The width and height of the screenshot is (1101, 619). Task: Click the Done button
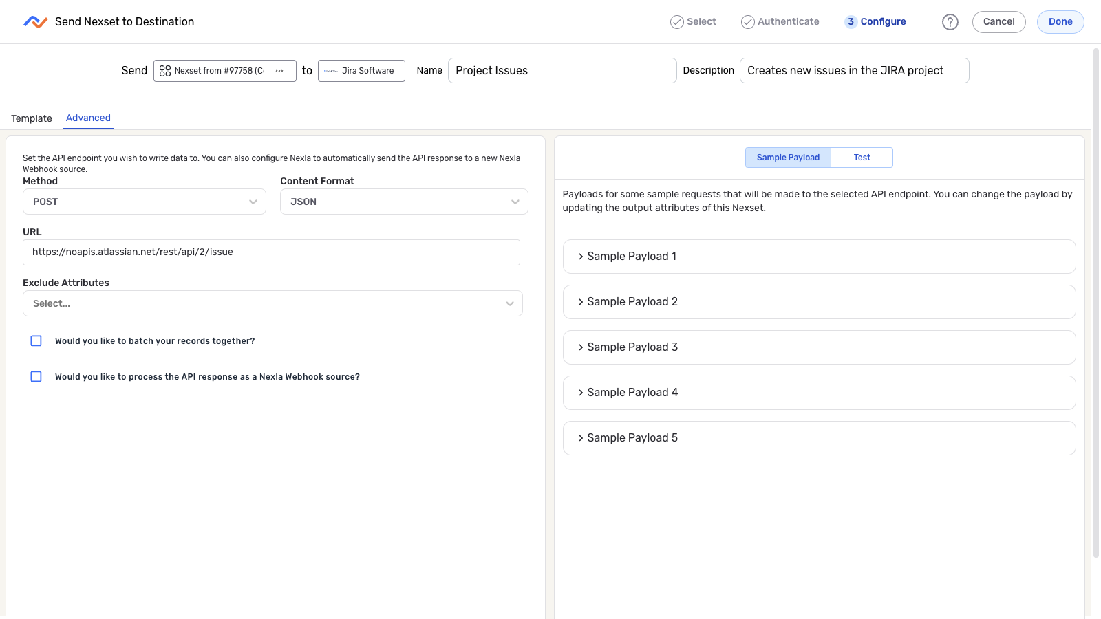coord(1060,22)
